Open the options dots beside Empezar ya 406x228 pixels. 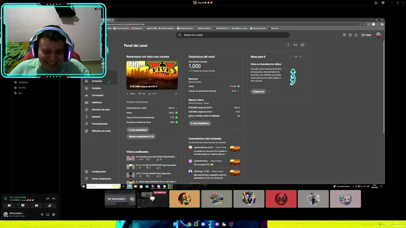click(269, 92)
